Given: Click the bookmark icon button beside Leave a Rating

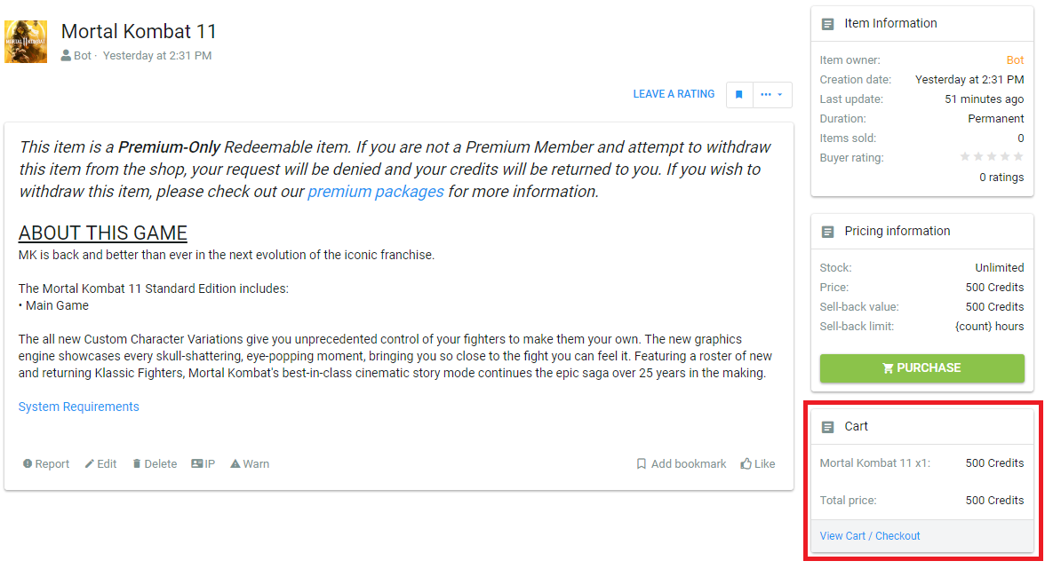Looking at the screenshot, I should click(738, 94).
